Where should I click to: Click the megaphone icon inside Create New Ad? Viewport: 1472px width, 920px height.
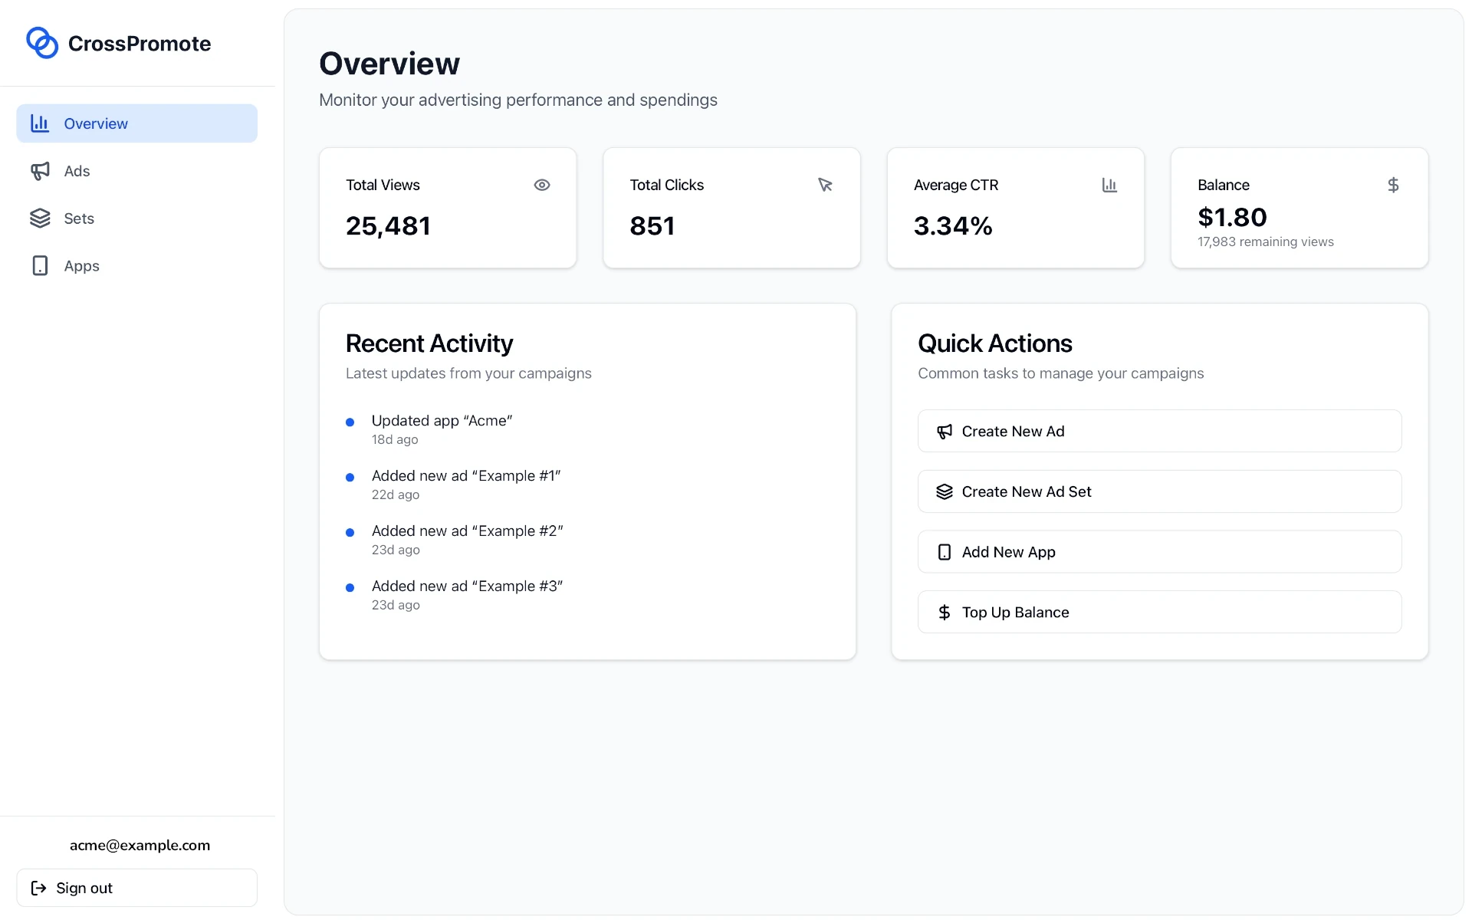coord(945,431)
